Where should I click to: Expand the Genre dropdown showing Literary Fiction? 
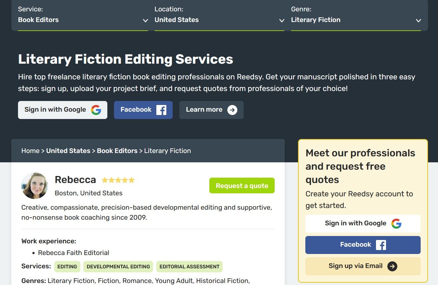click(356, 20)
